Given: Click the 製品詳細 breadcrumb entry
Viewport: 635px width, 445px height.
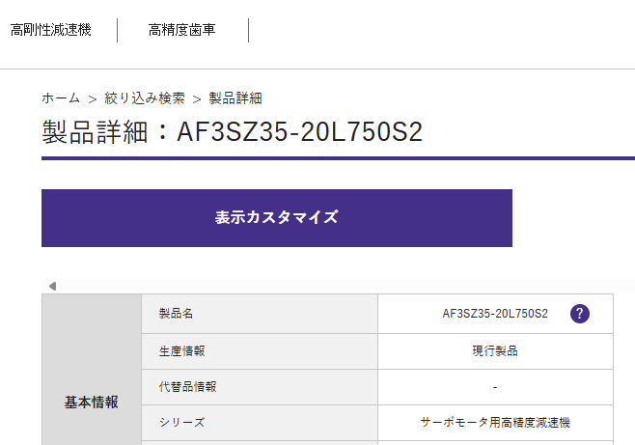Looking at the screenshot, I should (235, 97).
